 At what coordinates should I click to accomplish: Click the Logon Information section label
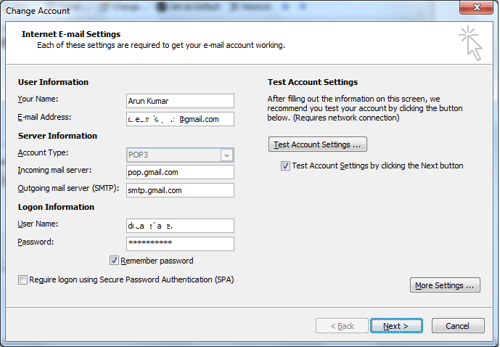[x=57, y=207]
